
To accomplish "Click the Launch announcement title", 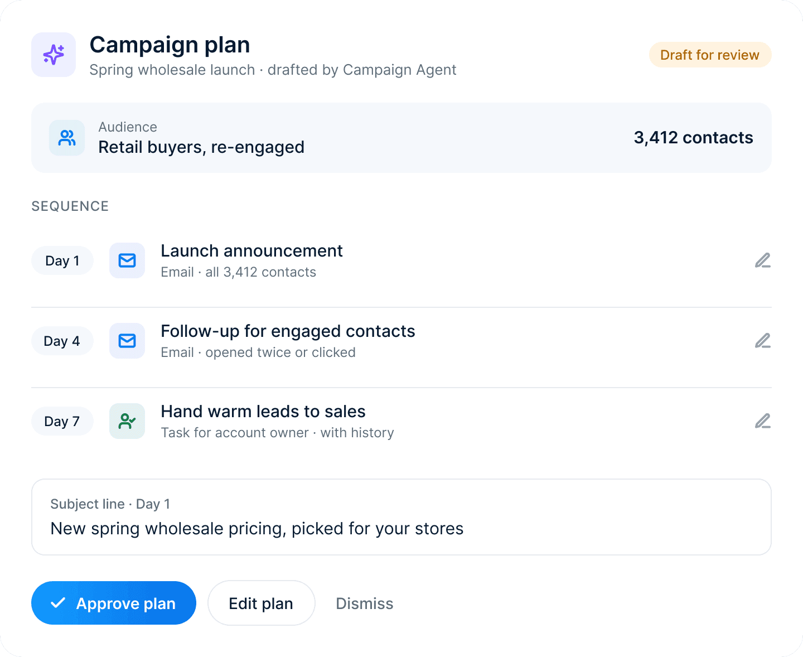I will click(x=251, y=251).
